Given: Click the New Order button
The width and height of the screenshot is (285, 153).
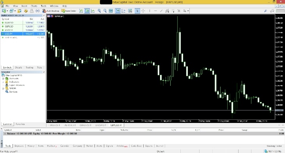Looking at the screenshot, I should 69,11.
